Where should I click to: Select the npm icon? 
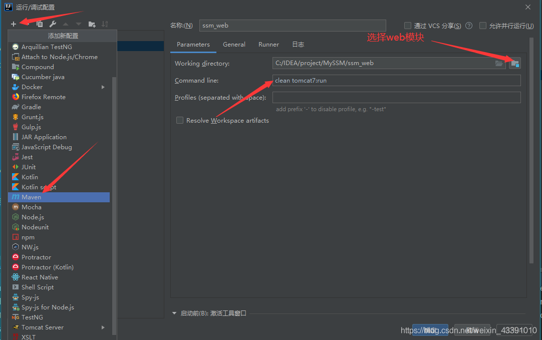click(15, 237)
